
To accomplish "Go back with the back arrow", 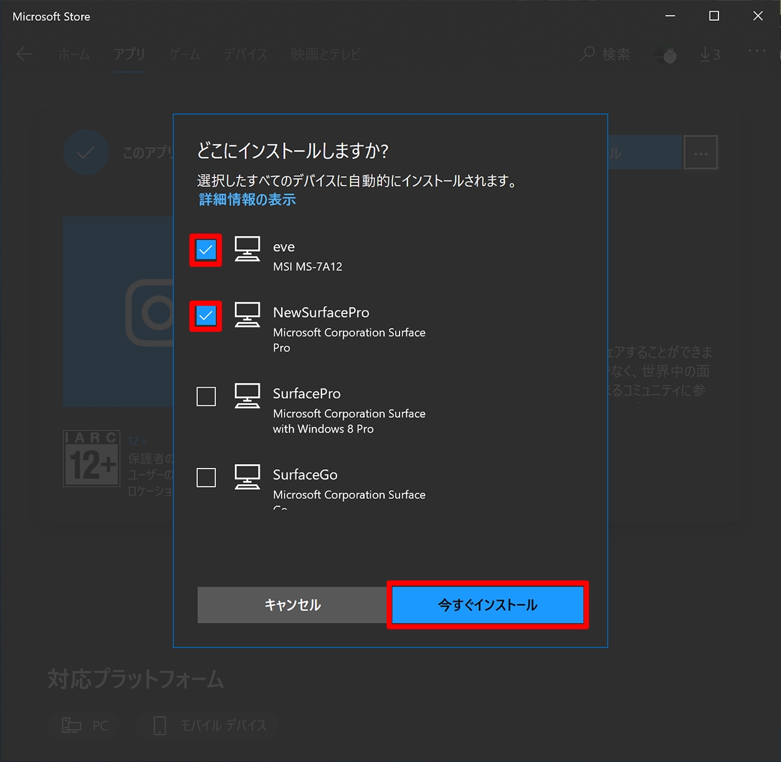I will coord(24,54).
